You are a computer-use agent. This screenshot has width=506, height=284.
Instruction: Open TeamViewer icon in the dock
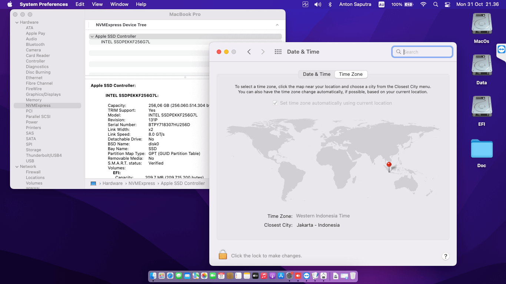pyautogui.click(x=306, y=275)
